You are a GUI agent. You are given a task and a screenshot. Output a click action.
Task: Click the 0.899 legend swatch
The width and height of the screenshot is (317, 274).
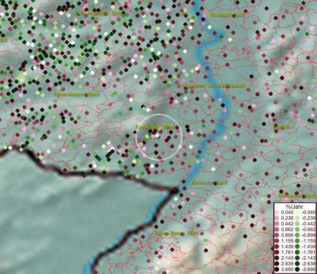pos(277,235)
